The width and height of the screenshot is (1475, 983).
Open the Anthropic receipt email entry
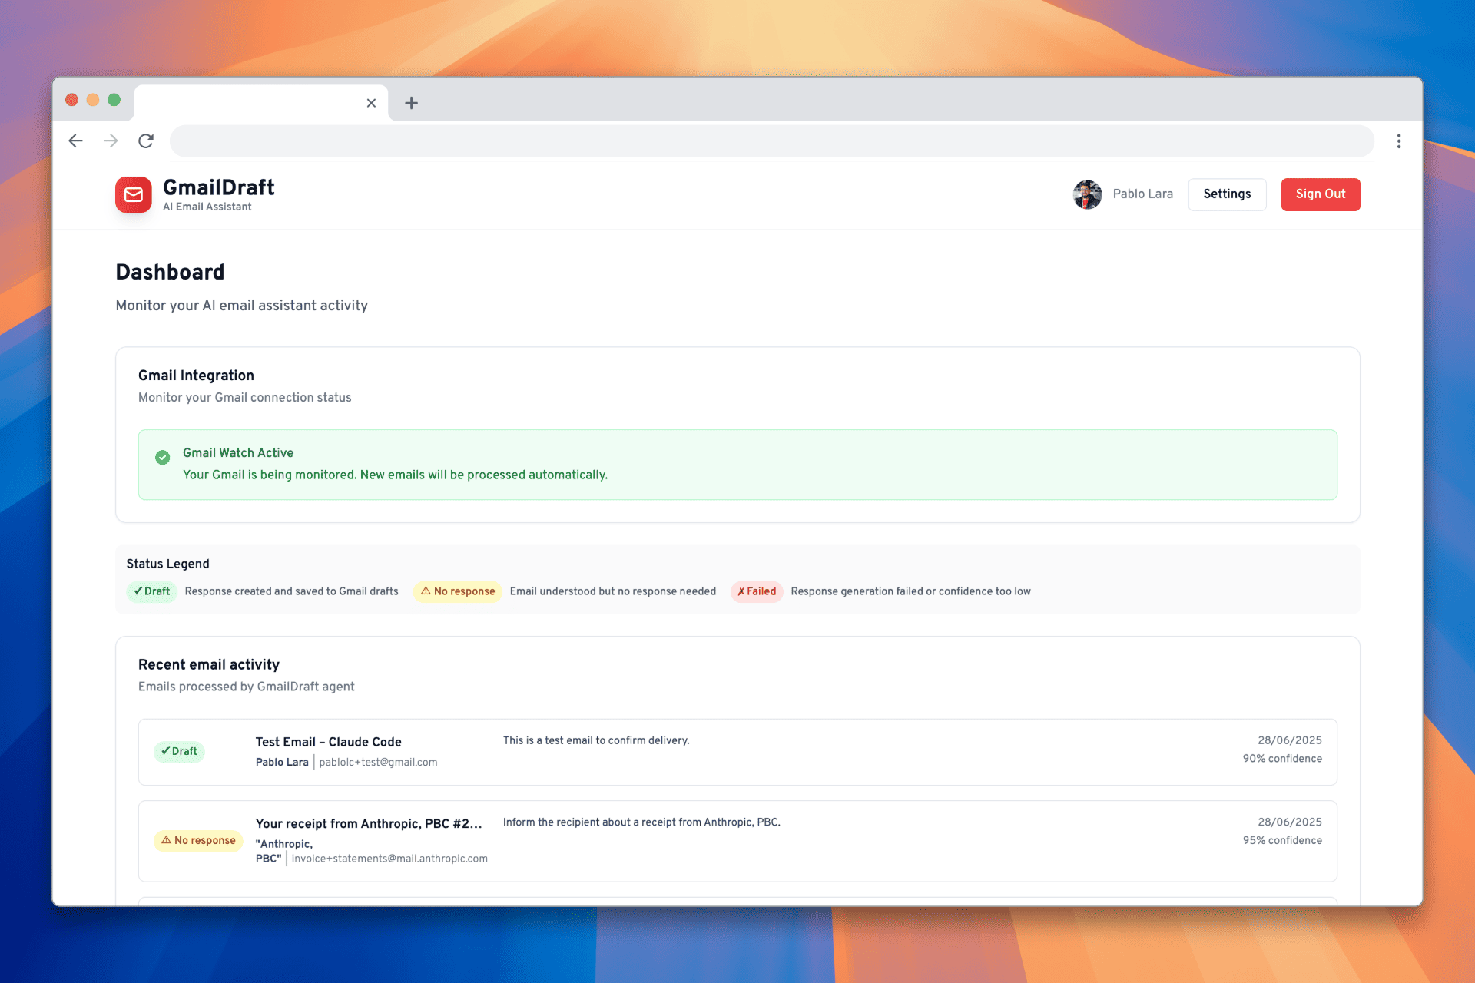click(x=368, y=823)
